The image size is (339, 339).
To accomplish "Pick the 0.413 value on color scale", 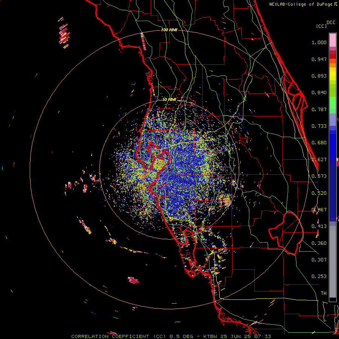I will tap(319, 226).
